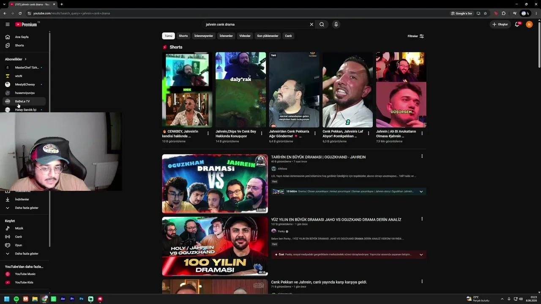This screenshot has width=541, height=304.
Task: Run search with the magnifier button
Action: coord(322,24)
